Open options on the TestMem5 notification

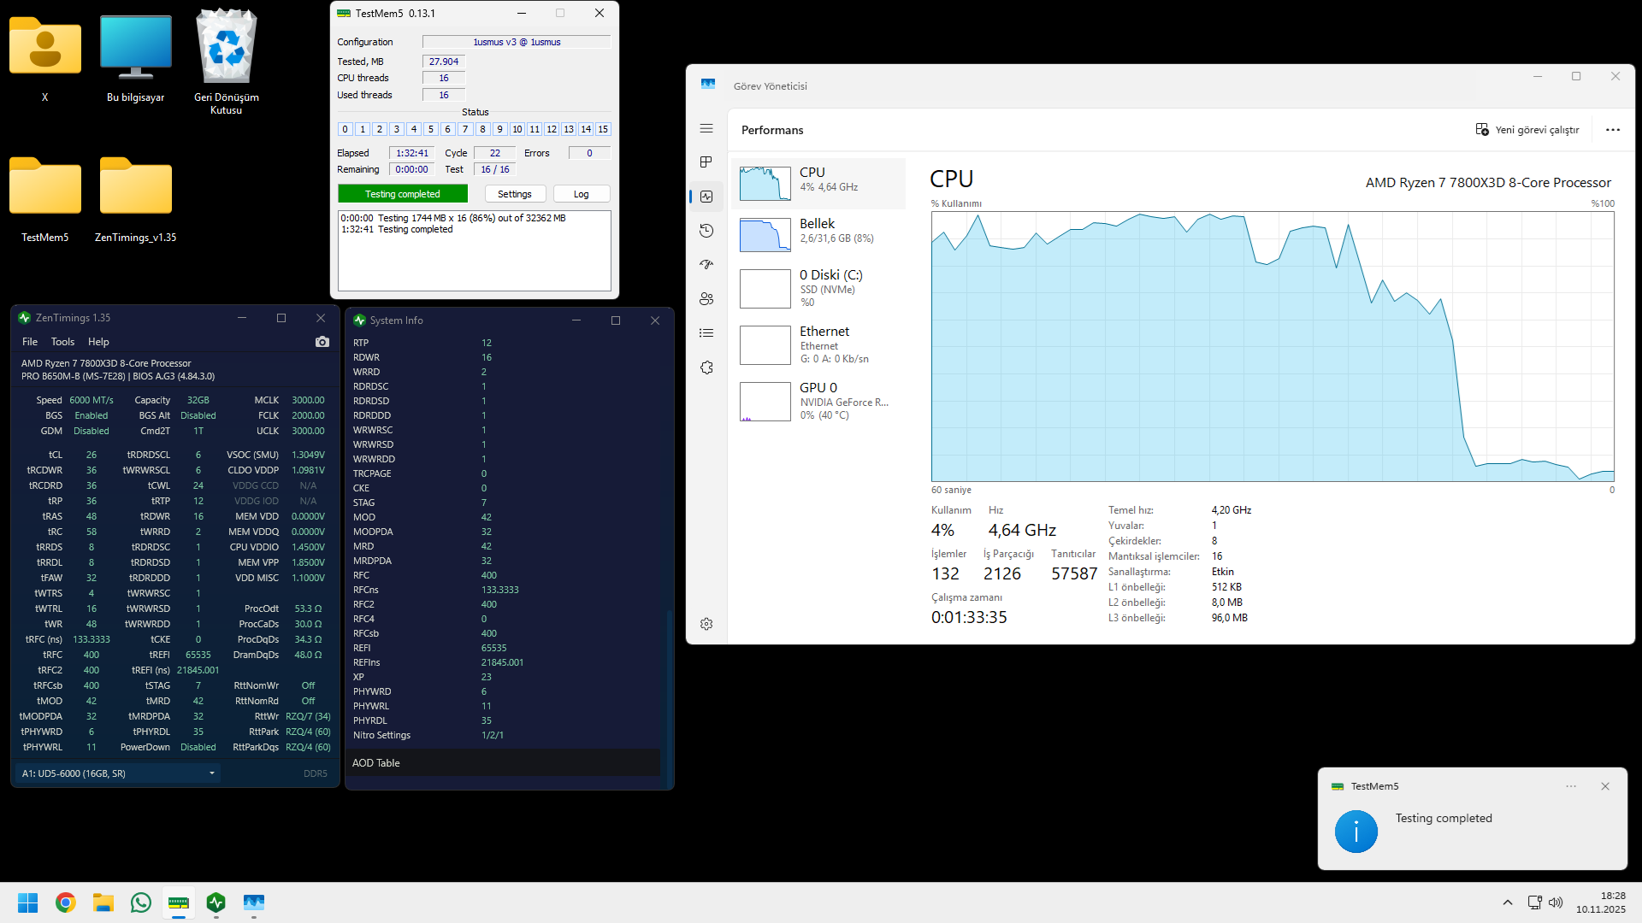[1571, 786]
